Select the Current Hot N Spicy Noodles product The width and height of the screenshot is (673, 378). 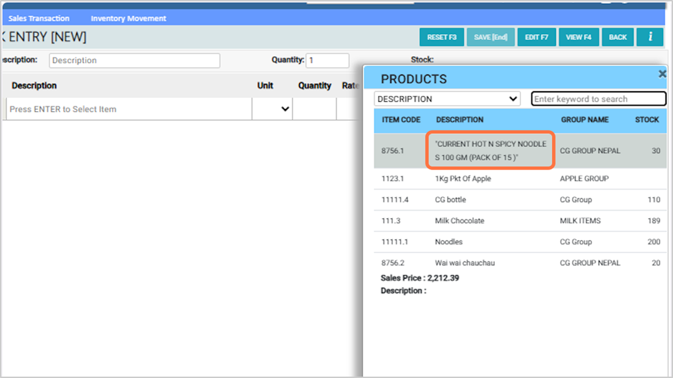pos(490,151)
